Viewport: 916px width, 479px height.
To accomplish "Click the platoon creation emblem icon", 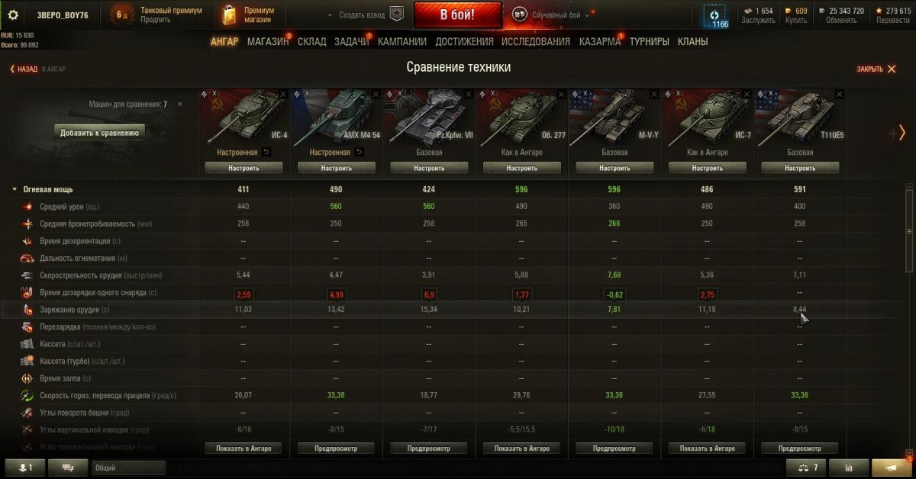I will coord(396,14).
